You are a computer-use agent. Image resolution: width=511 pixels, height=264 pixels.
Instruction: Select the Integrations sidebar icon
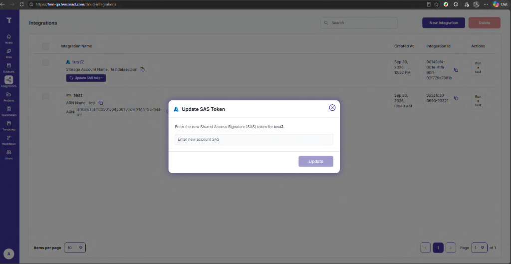9,80
